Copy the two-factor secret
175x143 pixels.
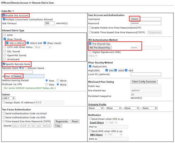58,126
